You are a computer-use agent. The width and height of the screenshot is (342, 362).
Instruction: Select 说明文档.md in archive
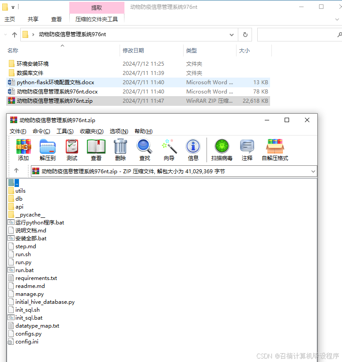27,231
